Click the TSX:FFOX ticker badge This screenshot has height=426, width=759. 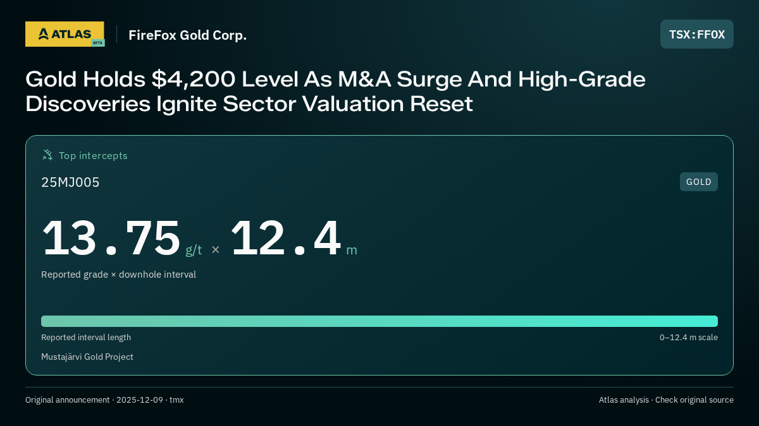coord(697,34)
